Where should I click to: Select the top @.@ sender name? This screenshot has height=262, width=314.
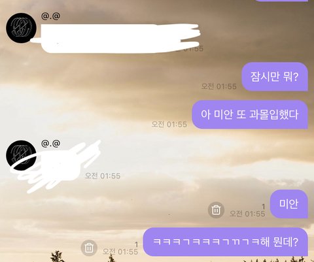tap(50, 16)
